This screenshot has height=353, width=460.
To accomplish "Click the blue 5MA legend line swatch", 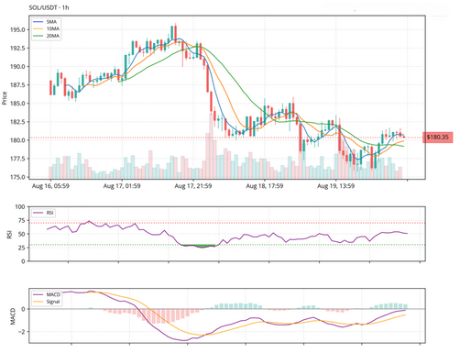I will coord(38,22).
